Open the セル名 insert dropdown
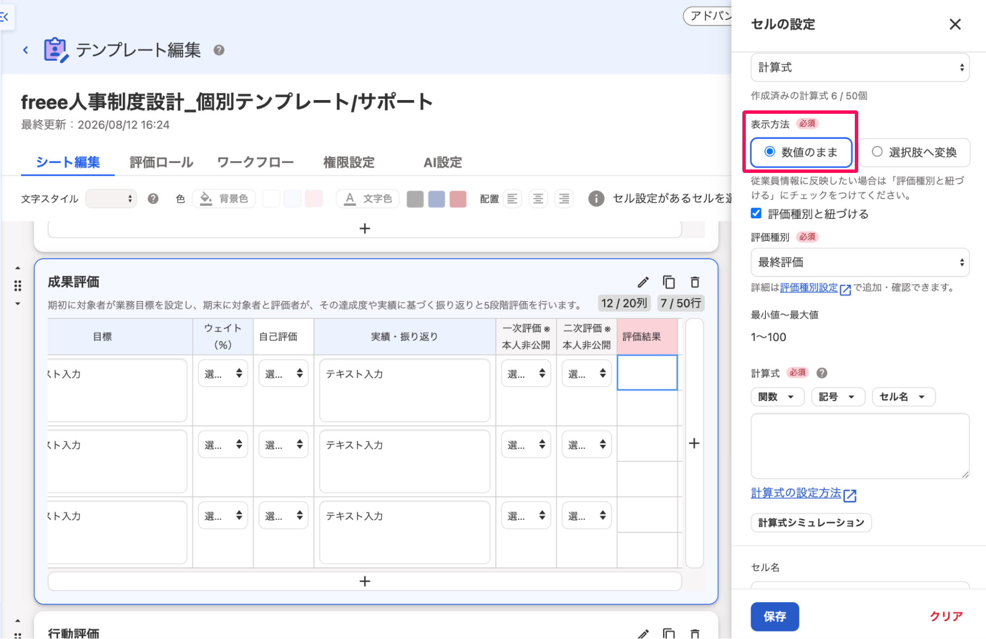Image resolution: width=986 pixels, height=639 pixels. (903, 397)
